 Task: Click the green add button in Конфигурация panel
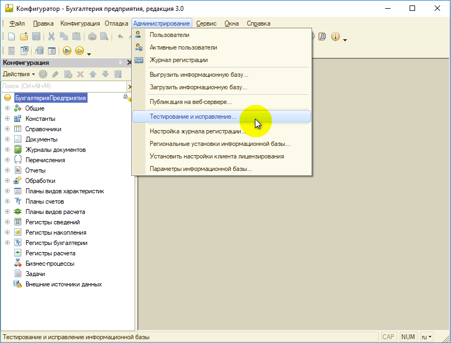pos(42,74)
